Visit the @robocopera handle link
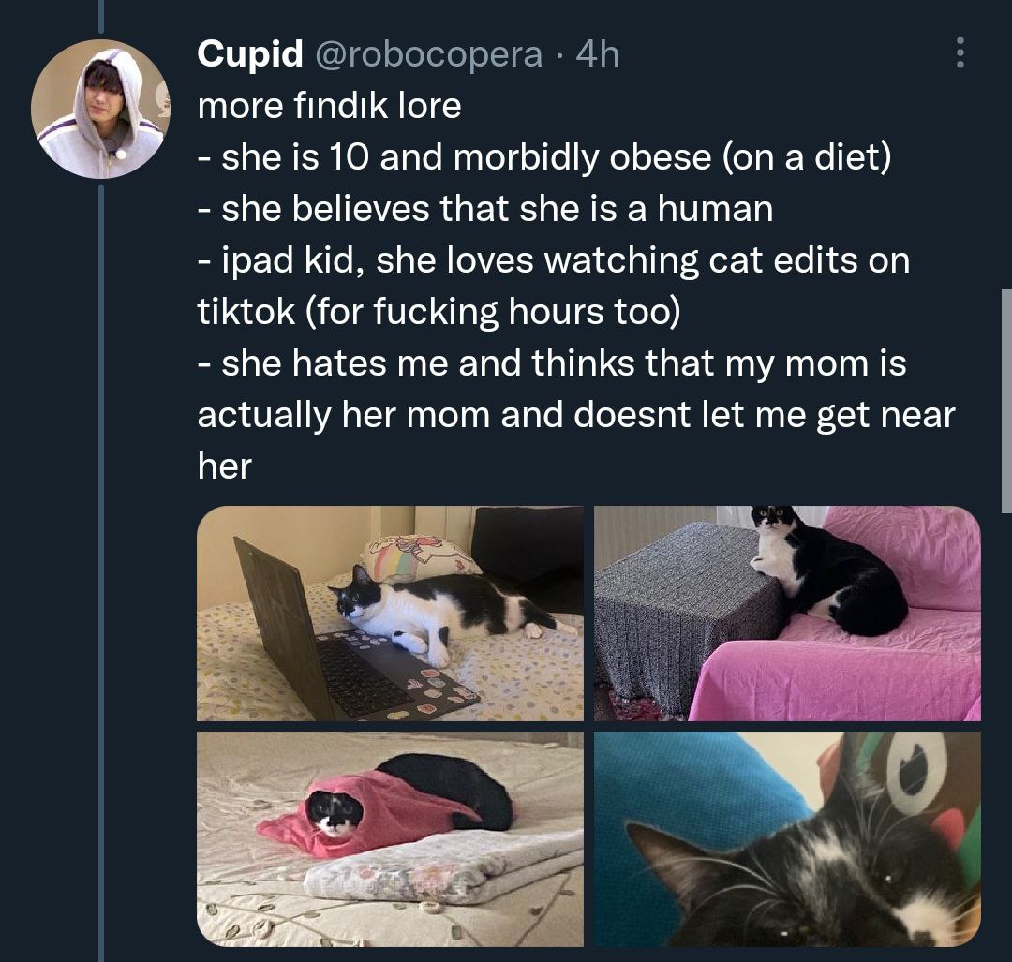Image resolution: width=1012 pixels, height=962 pixels. point(429,54)
